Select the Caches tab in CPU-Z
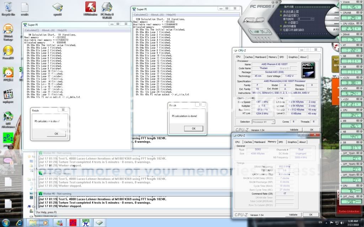Viewport: 364px width, 227px height. pos(249,57)
